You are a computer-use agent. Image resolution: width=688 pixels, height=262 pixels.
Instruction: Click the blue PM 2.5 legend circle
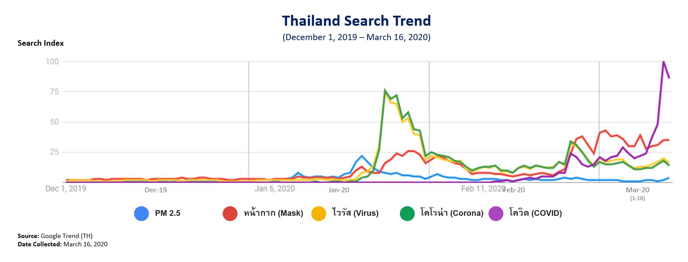141,213
